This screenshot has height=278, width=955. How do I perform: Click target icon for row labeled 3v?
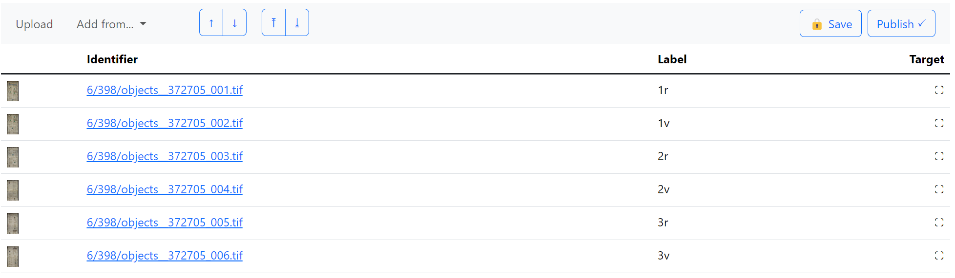coord(938,256)
